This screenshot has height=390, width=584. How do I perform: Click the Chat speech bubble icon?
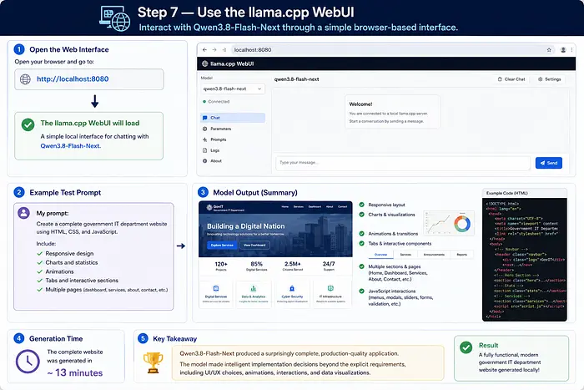(205, 118)
